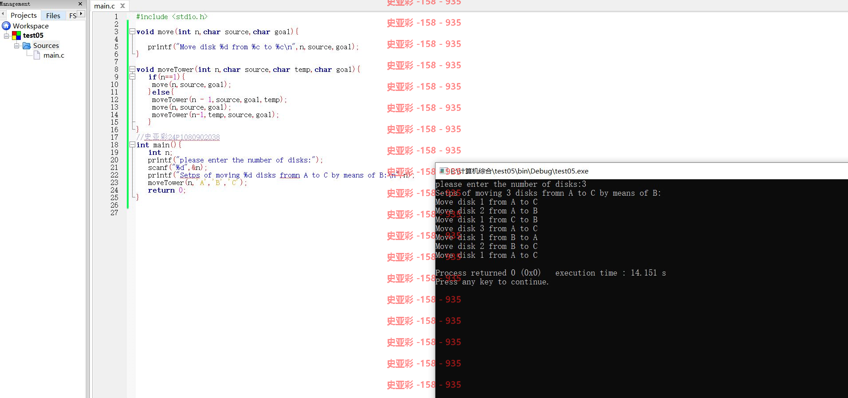
Task: Click the Workspace globe icon
Action: point(6,26)
